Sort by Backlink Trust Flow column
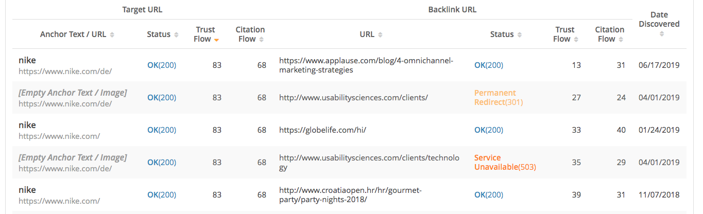This screenshot has height=214, width=703. click(576, 39)
